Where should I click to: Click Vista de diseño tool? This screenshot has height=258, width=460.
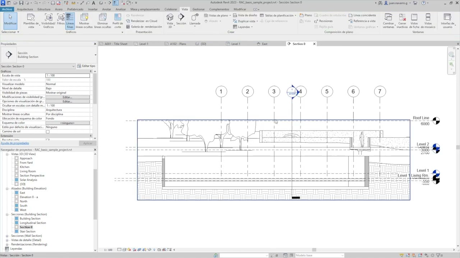(245, 15)
